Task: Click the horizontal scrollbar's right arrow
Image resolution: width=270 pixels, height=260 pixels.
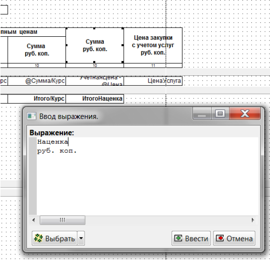Action: click(253, 220)
